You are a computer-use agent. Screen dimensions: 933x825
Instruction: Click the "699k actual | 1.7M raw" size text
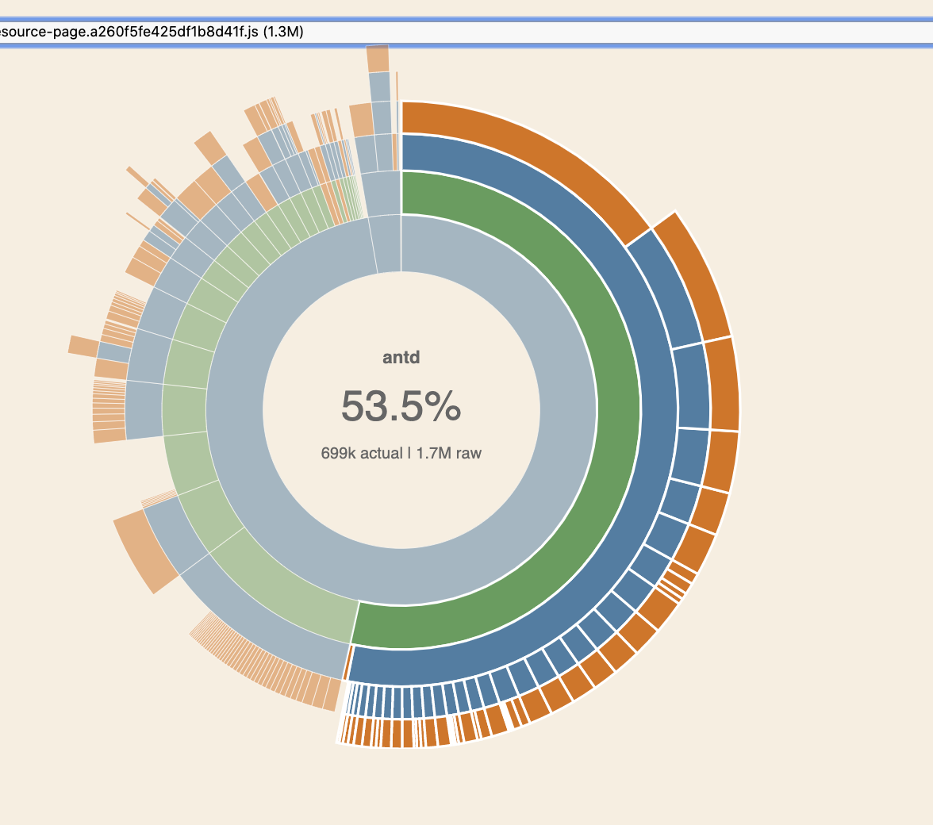point(401,453)
